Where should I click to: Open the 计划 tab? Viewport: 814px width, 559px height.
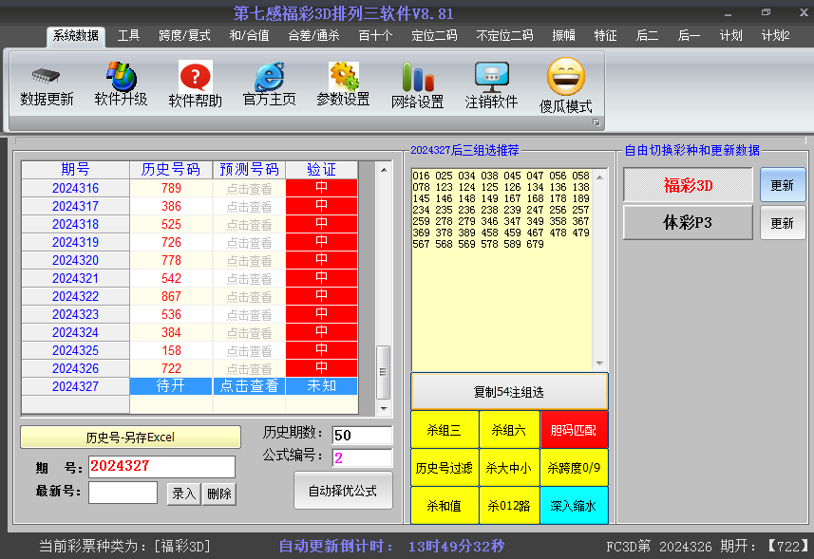[730, 36]
